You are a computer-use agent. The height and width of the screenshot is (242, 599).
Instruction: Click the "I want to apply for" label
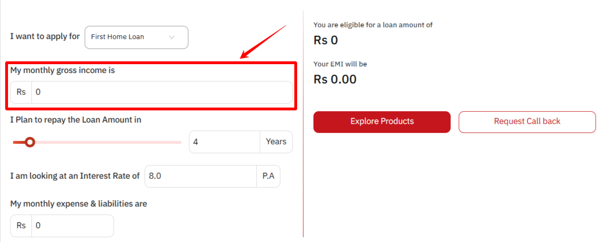coord(45,36)
